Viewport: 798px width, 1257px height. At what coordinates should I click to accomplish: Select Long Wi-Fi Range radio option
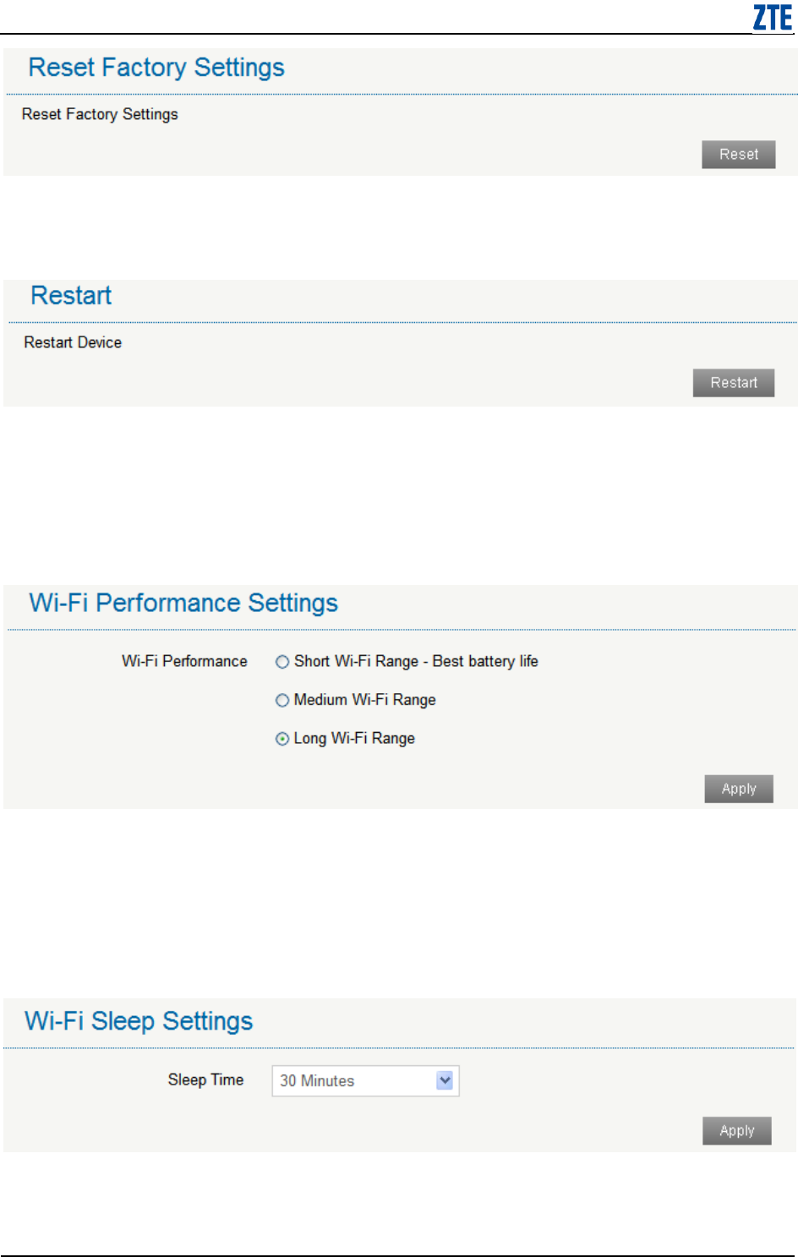(282, 739)
